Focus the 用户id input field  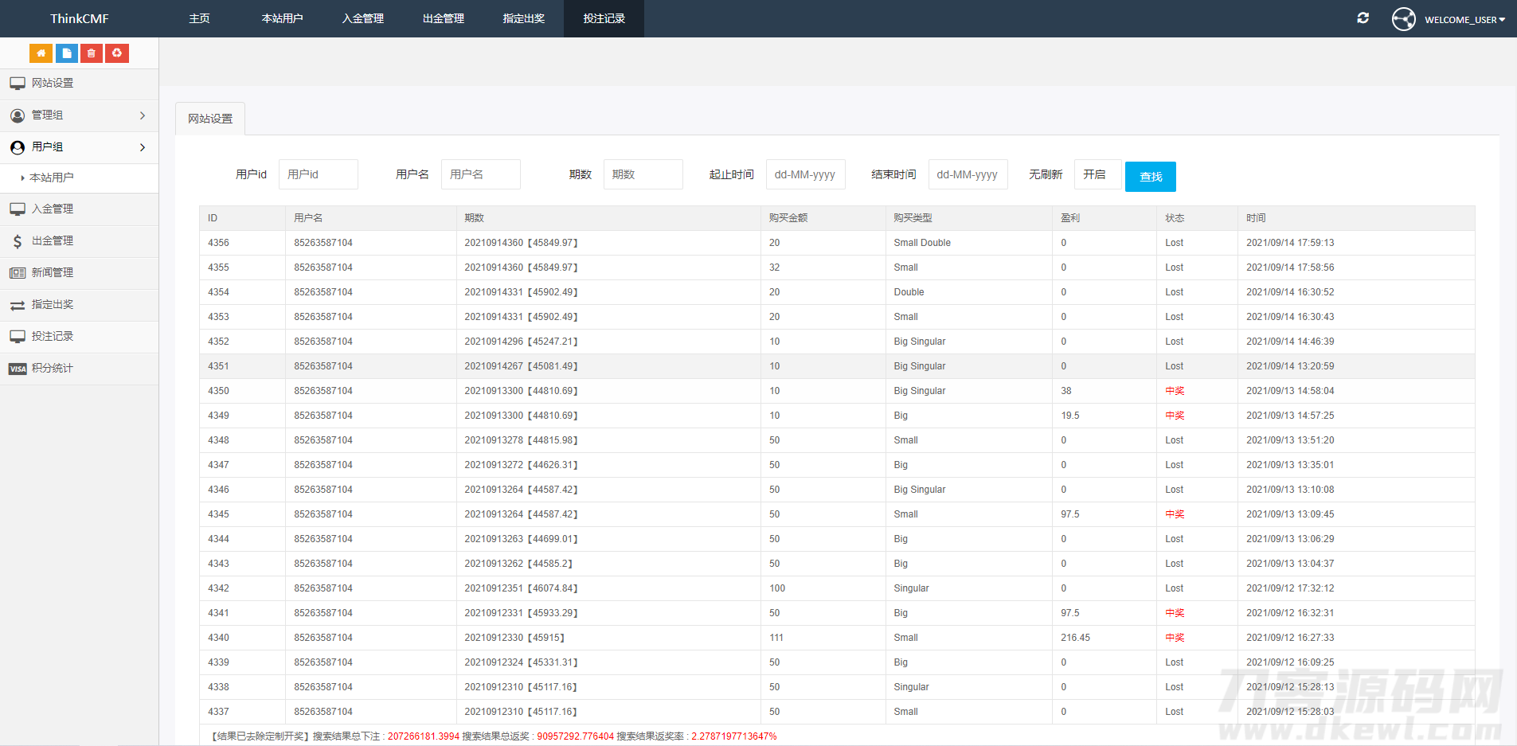pyautogui.click(x=318, y=174)
